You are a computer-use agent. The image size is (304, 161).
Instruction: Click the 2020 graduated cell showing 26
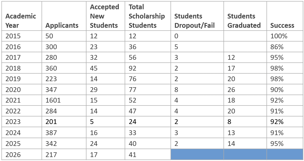click(231, 90)
